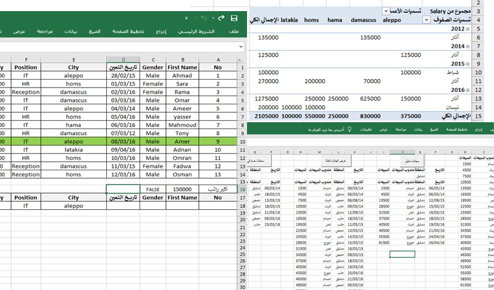Click the sales-sheet button above column H
The width and height of the screenshot is (494, 290).
click(x=412, y=160)
